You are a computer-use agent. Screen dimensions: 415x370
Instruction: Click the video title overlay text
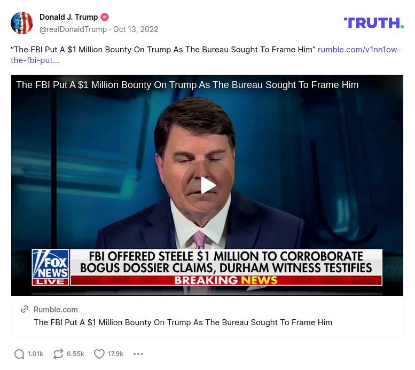pos(187,85)
